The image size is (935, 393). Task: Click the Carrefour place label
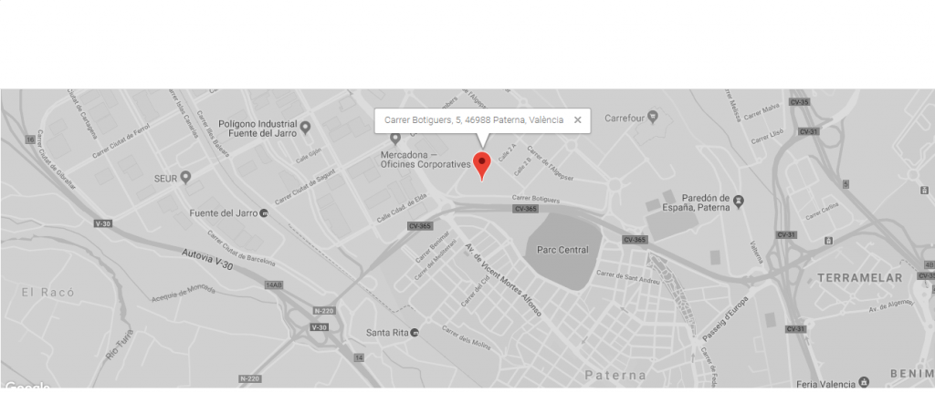click(625, 118)
